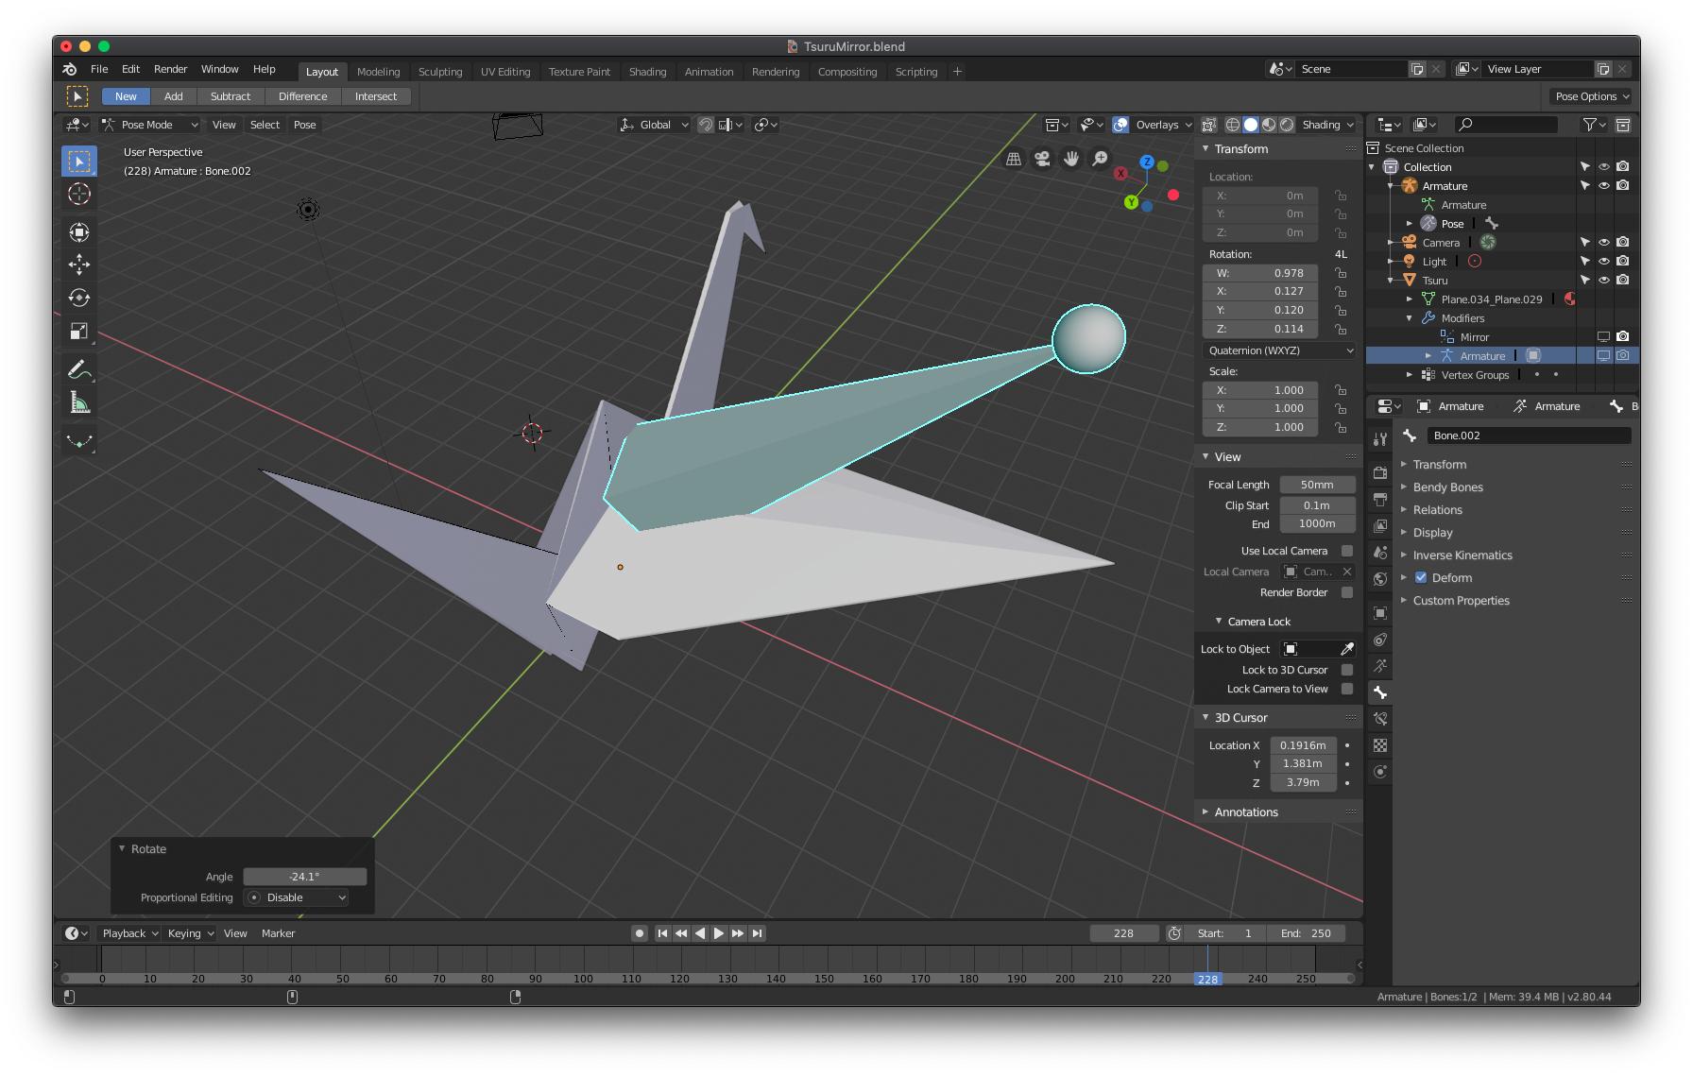Collapse the 3D Cursor panel
The height and width of the screenshot is (1076, 1693).
point(1240,718)
